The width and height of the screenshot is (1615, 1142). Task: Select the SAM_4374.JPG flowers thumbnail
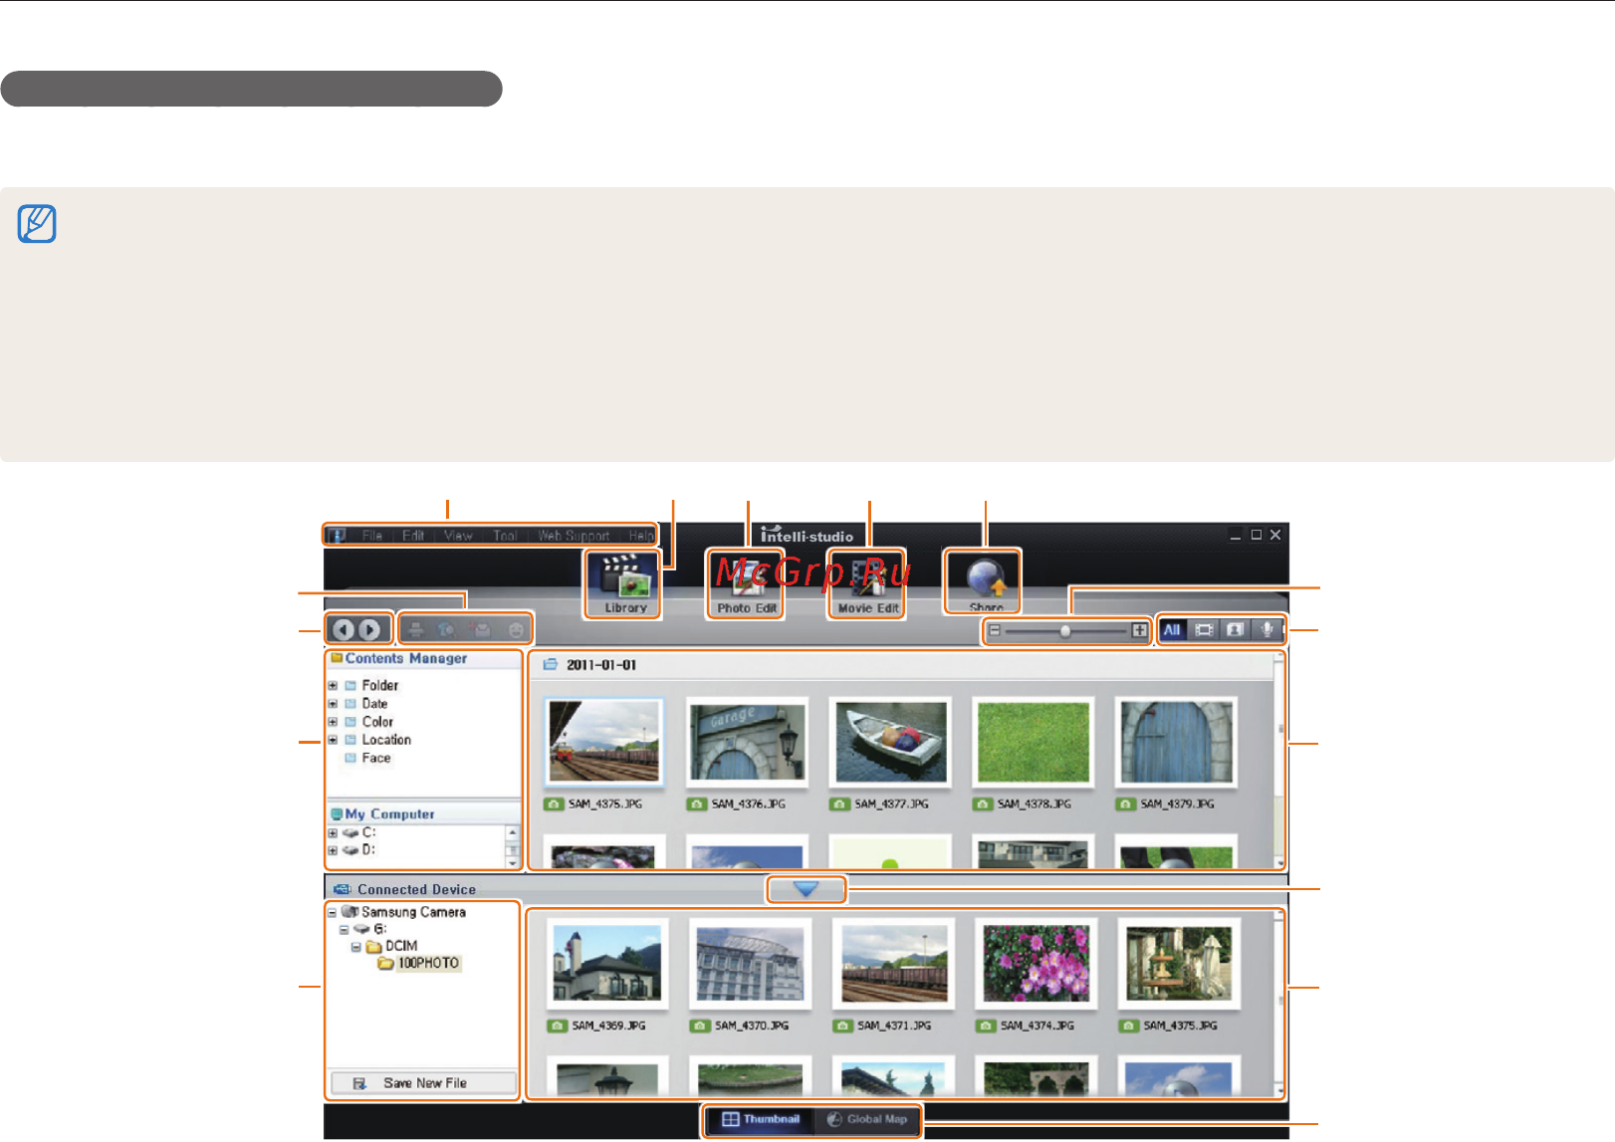tap(1037, 964)
